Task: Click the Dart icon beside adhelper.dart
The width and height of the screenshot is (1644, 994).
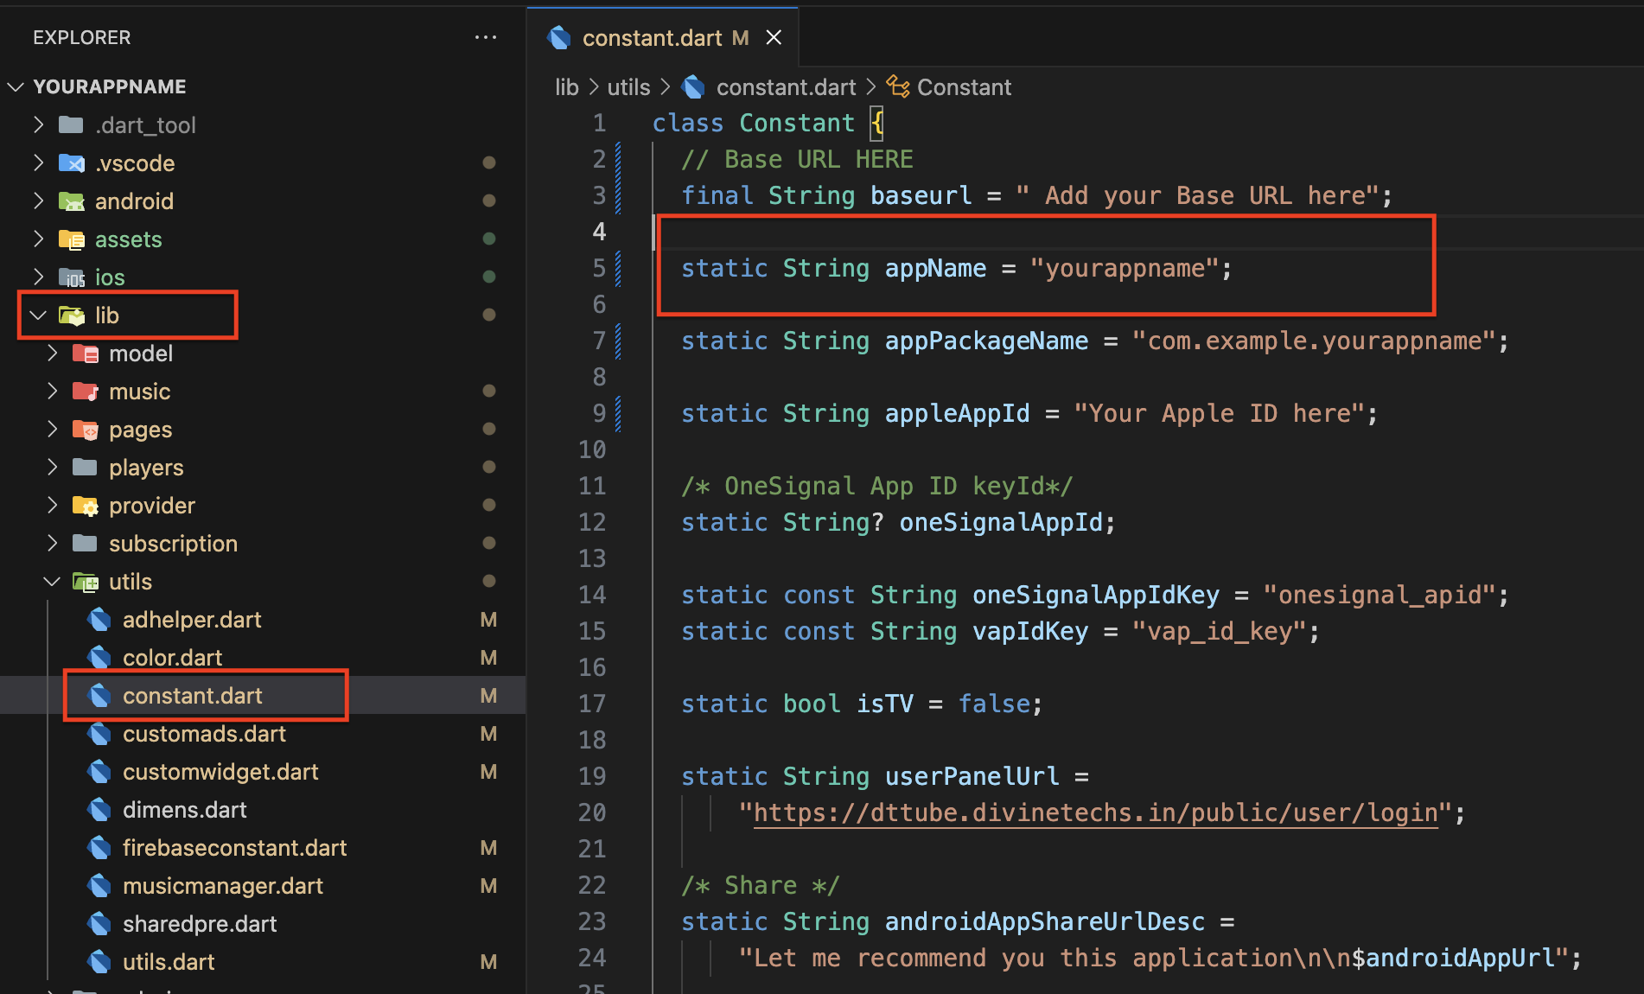Action: click(99, 620)
